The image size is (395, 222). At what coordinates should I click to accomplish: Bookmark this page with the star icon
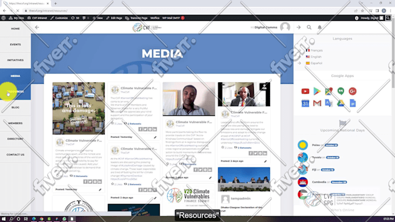click(362, 11)
